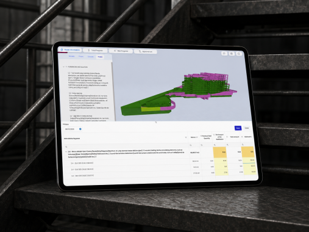Open the New Progress tab
This screenshot has height=232, width=309.
click(x=121, y=51)
